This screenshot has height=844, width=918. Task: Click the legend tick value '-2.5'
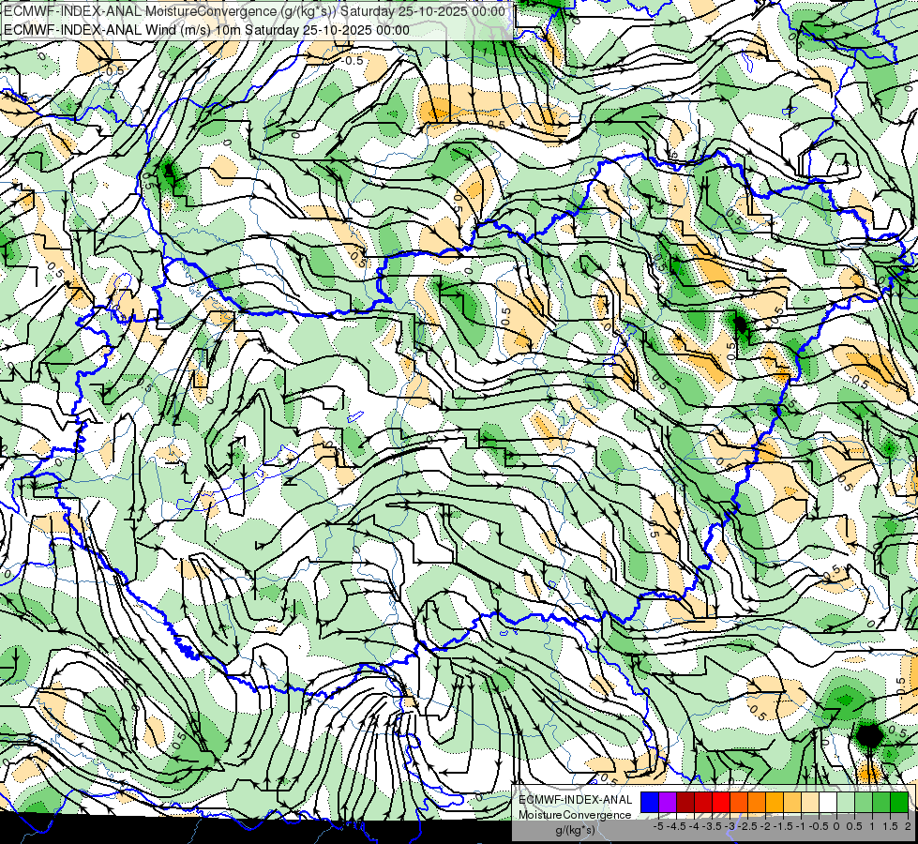[747, 826]
